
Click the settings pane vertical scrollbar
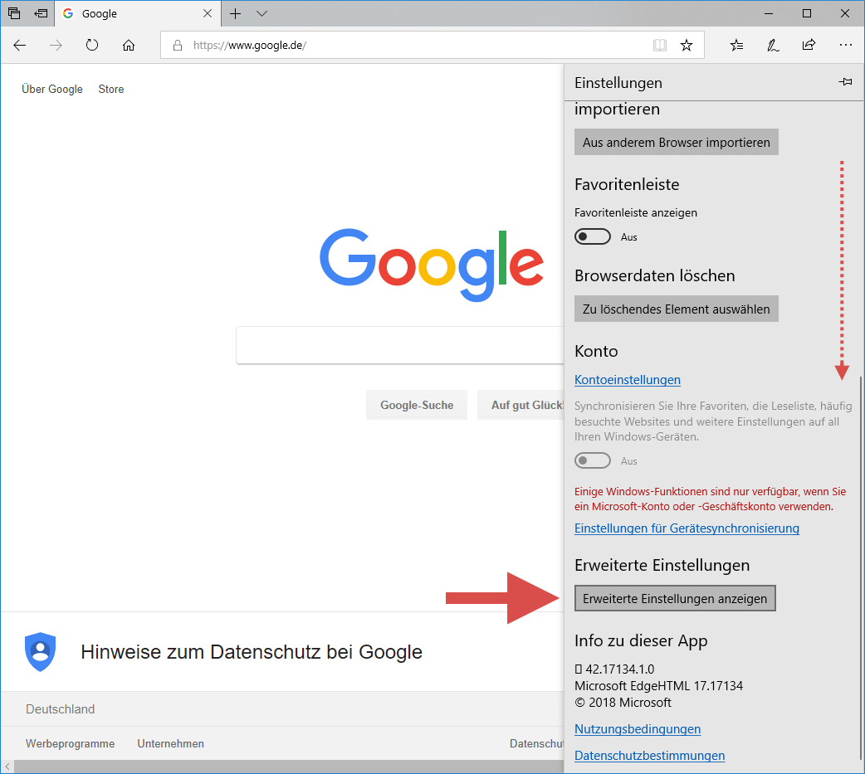pyautogui.click(x=861, y=567)
